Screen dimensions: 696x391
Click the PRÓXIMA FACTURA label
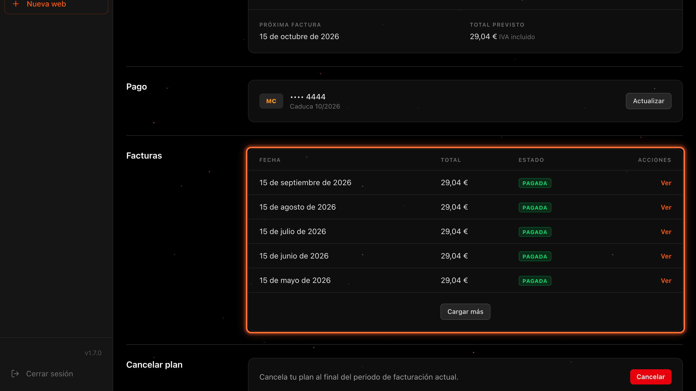(290, 25)
